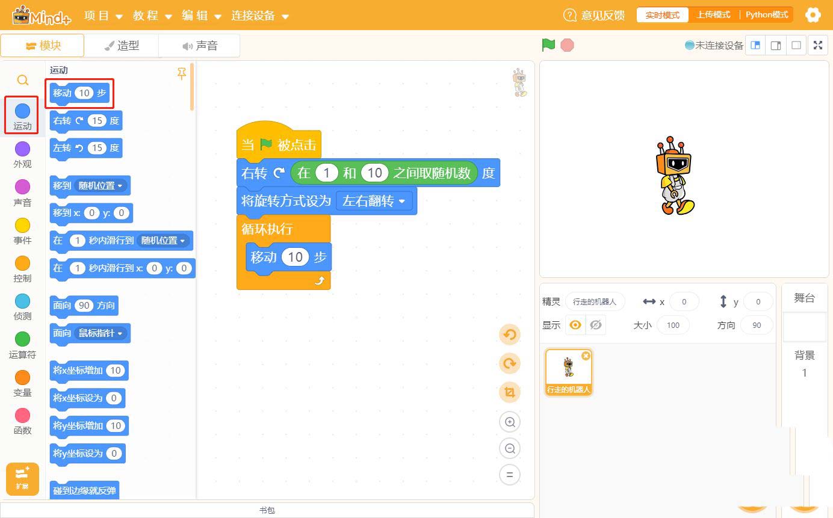This screenshot has width=833, height=518.
Task: Switch to hidden stage layout
Action: tap(796, 45)
